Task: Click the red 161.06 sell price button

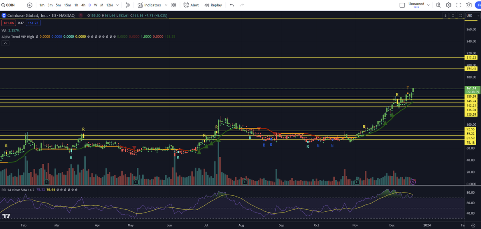Action: pyautogui.click(x=8, y=23)
